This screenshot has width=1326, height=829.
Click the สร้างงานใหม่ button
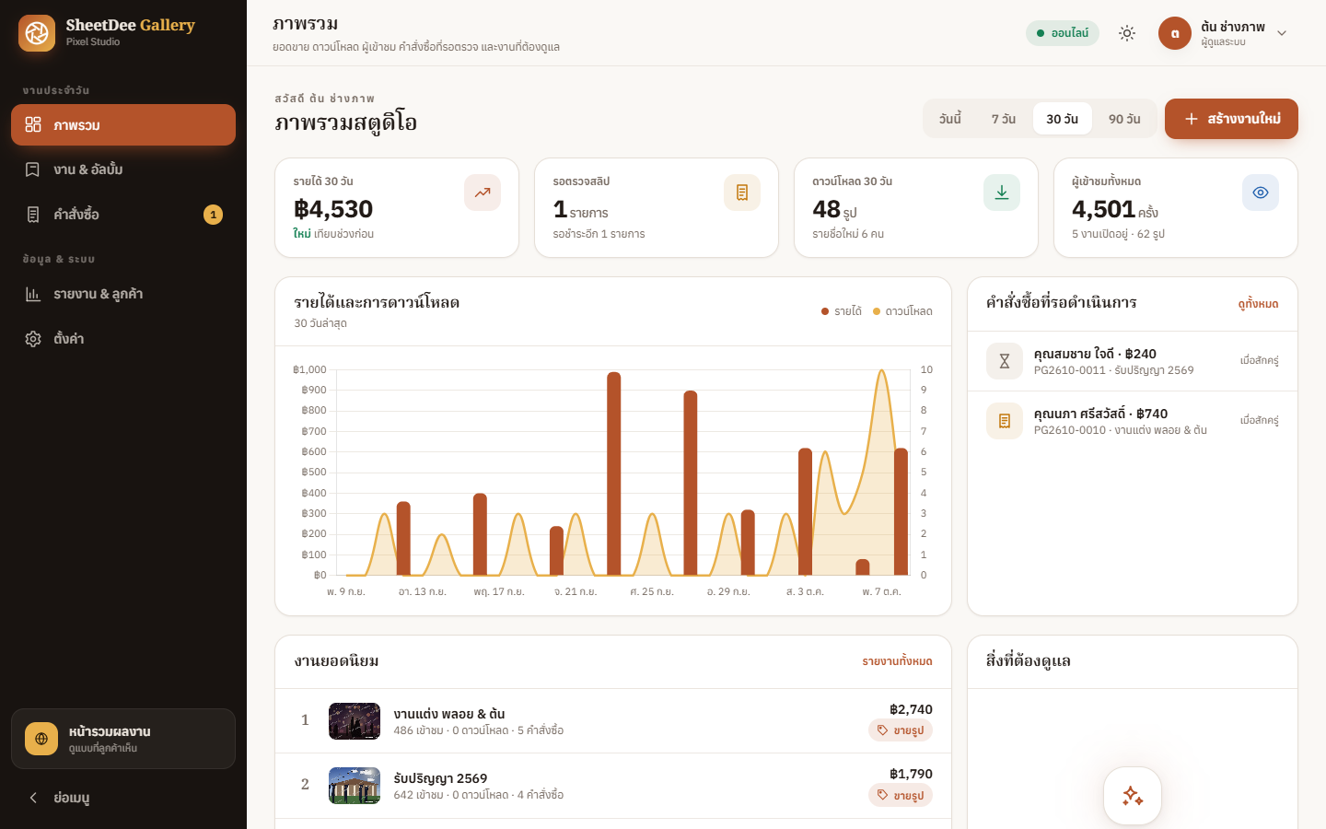click(1231, 119)
